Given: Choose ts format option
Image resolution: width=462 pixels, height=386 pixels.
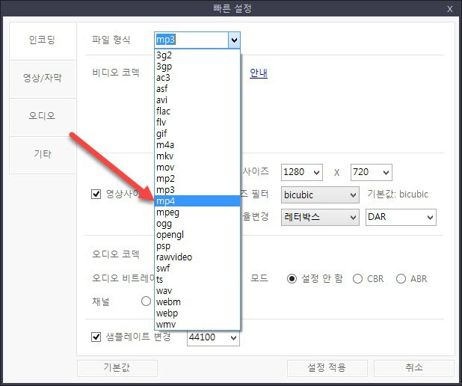Looking at the screenshot, I should (x=197, y=279).
